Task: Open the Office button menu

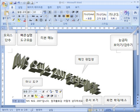Action: coord(5,4)
